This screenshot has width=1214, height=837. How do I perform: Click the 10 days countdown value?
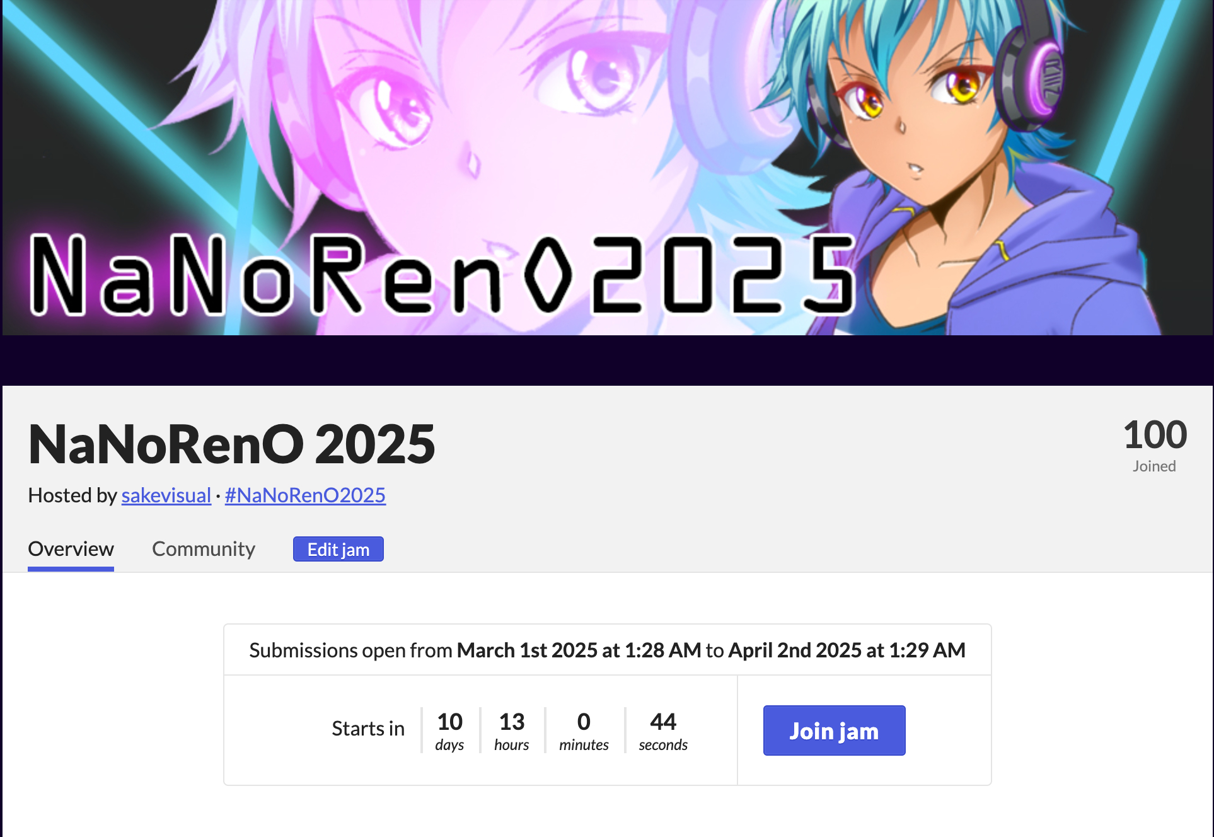point(449,730)
